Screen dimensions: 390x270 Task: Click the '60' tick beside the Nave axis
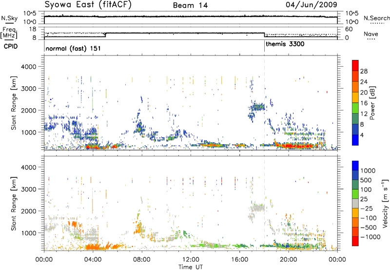pyautogui.click(x=349, y=29)
